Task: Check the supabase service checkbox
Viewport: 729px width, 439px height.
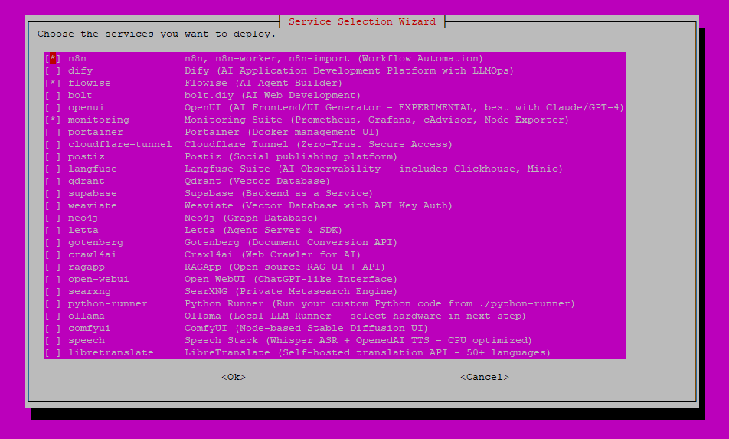Action: point(53,194)
